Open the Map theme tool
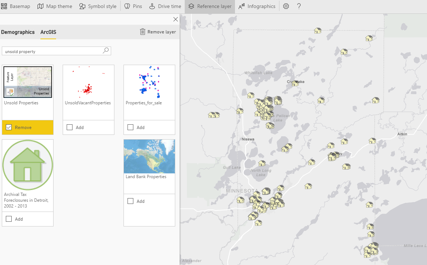The height and width of the screenshot is (265, 427). coord(55,6)
